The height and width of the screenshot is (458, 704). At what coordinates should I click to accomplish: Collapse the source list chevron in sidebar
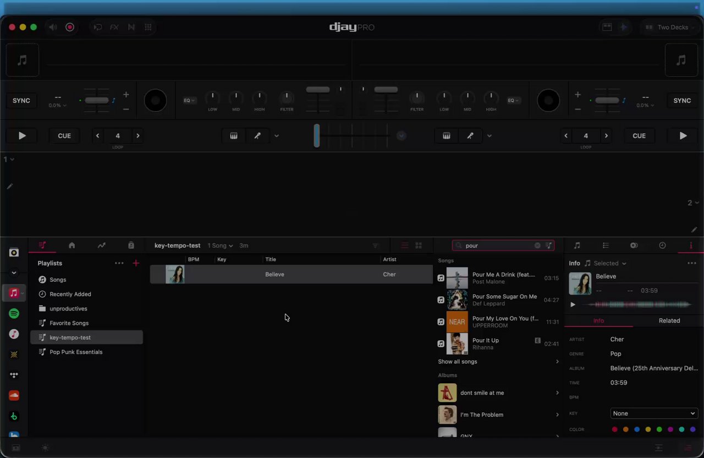(x=14, y=272)
